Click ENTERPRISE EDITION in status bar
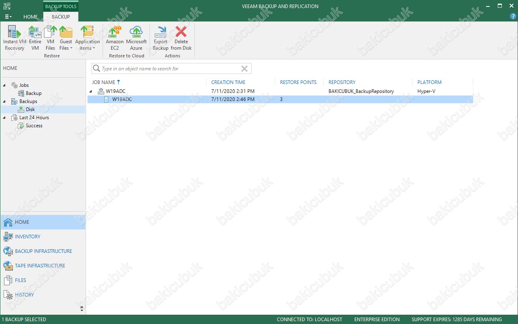 (377, 320)
